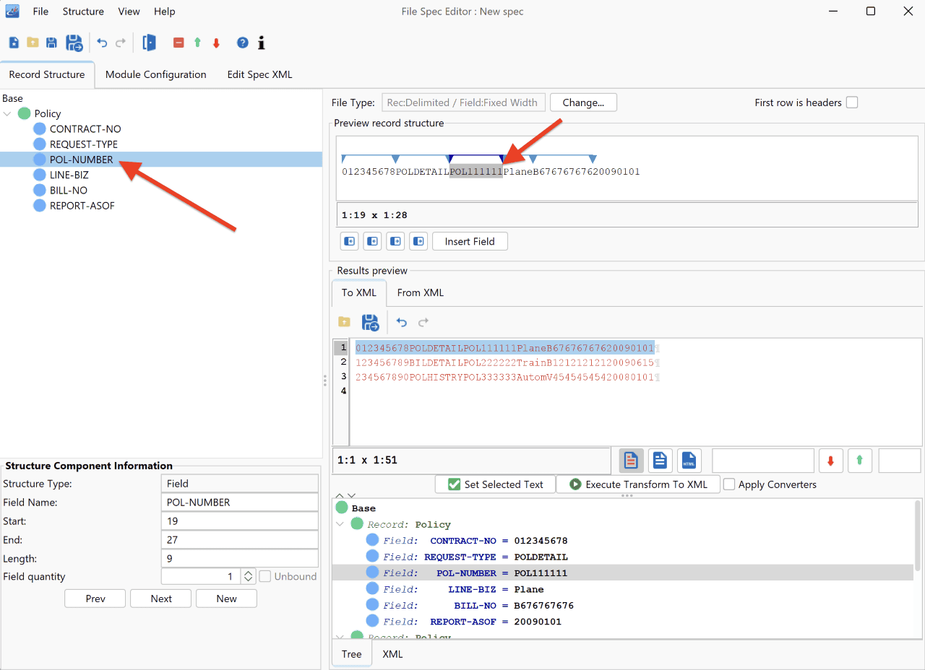Click the fourth field boundary icon next to Insert Field

pos(418,241)
